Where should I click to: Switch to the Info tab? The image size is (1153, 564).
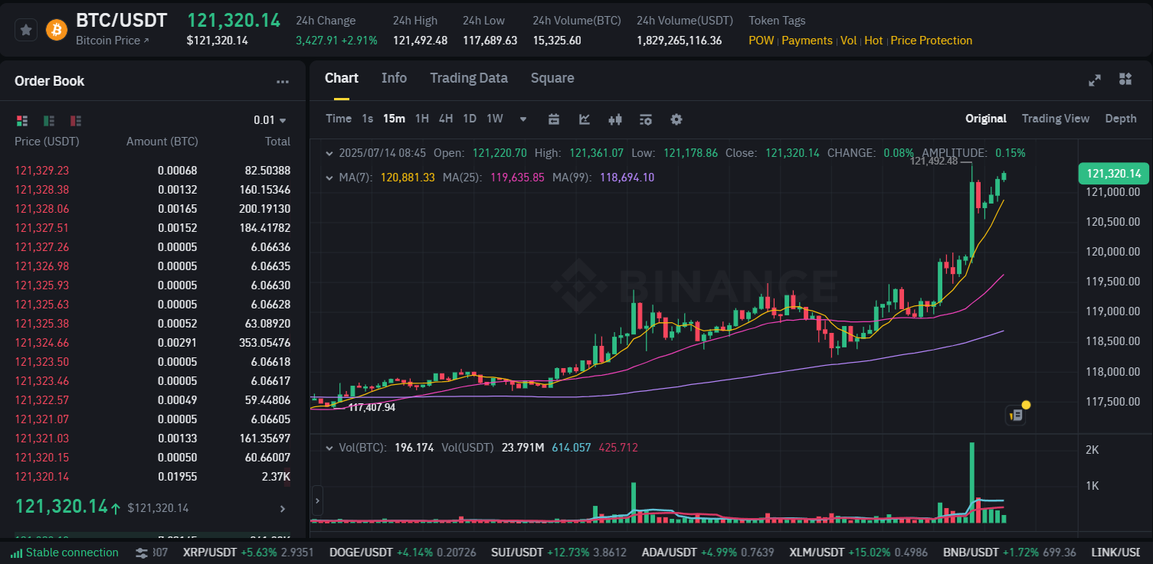click(394, 78)
